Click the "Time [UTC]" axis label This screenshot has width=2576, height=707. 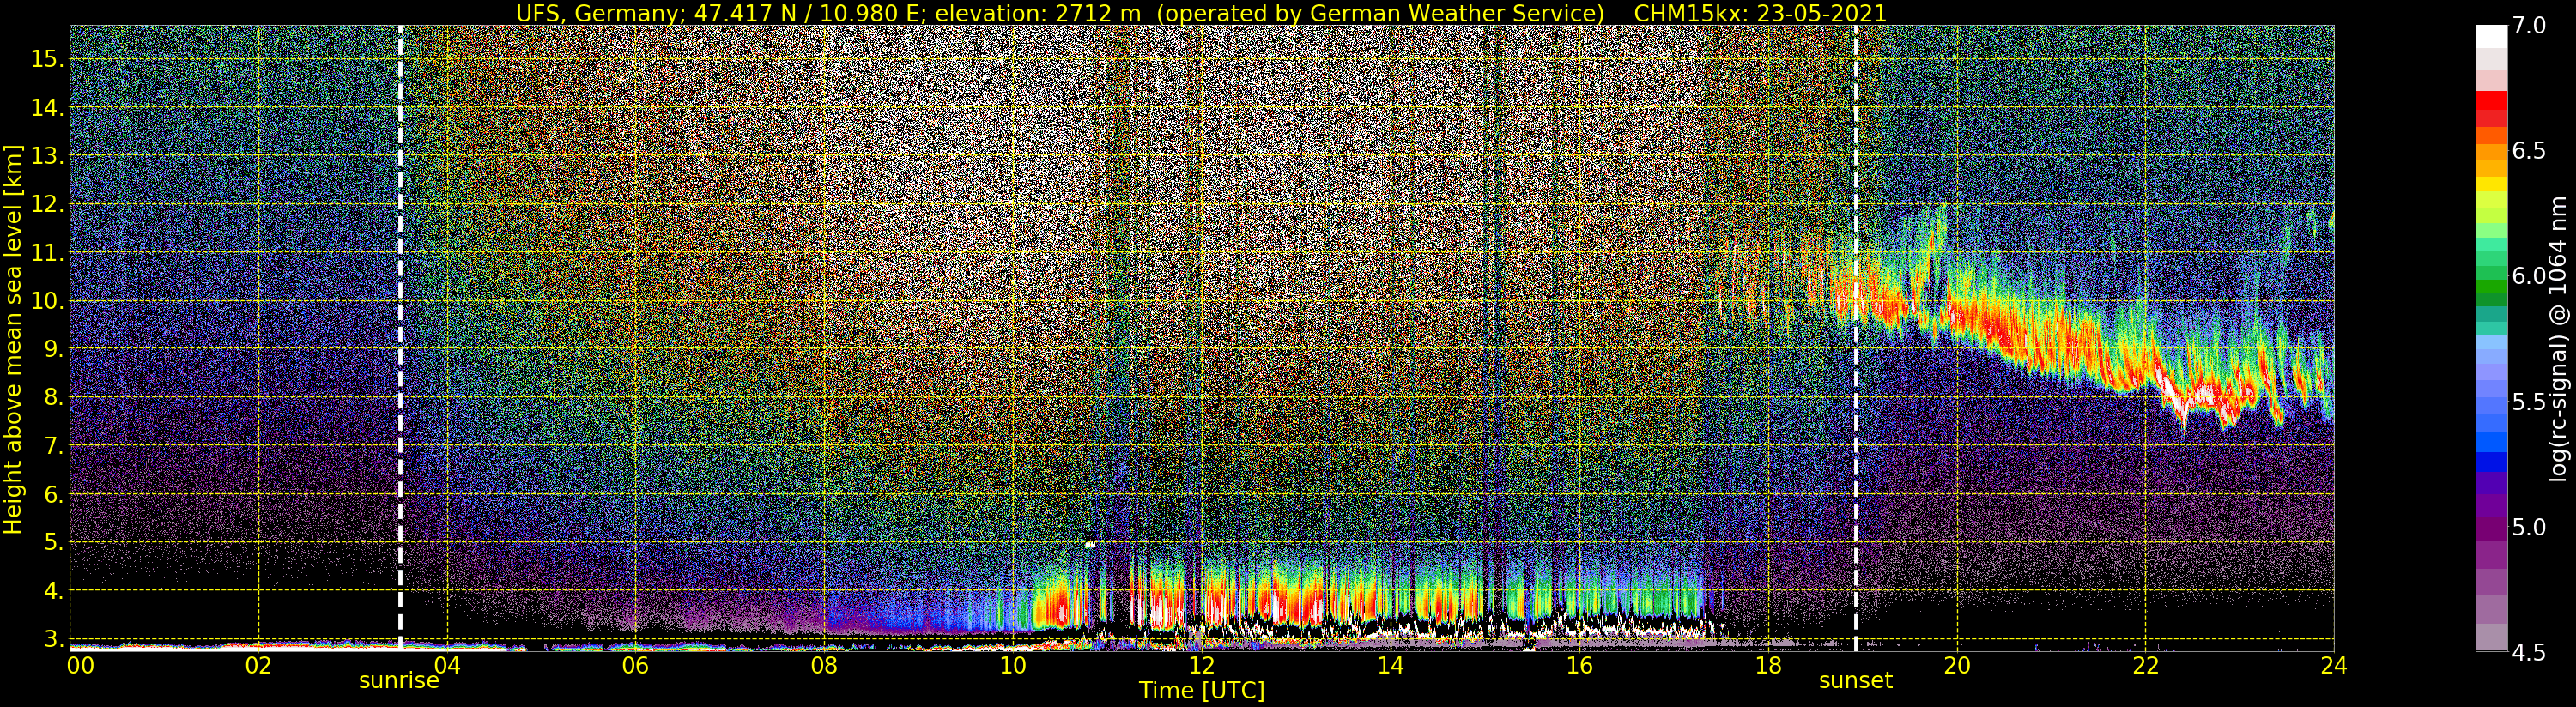pyautogui.click(x=1202, y=691)
